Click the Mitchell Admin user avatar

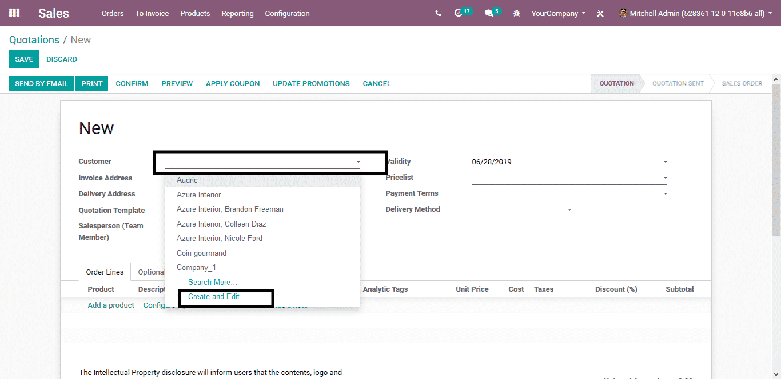623,13
